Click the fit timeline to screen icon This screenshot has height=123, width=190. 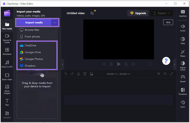(x=171, y=74)
